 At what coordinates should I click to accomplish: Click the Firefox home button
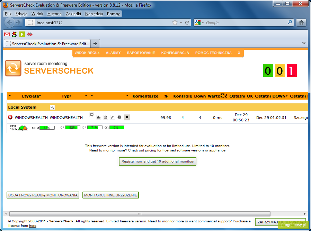click(301, 22)
